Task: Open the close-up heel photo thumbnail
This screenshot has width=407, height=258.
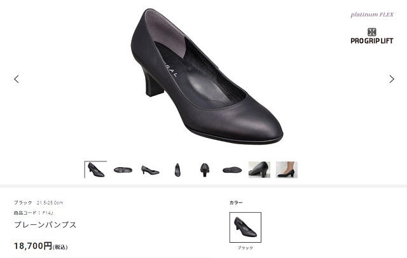Action: (x=259, y=170)
